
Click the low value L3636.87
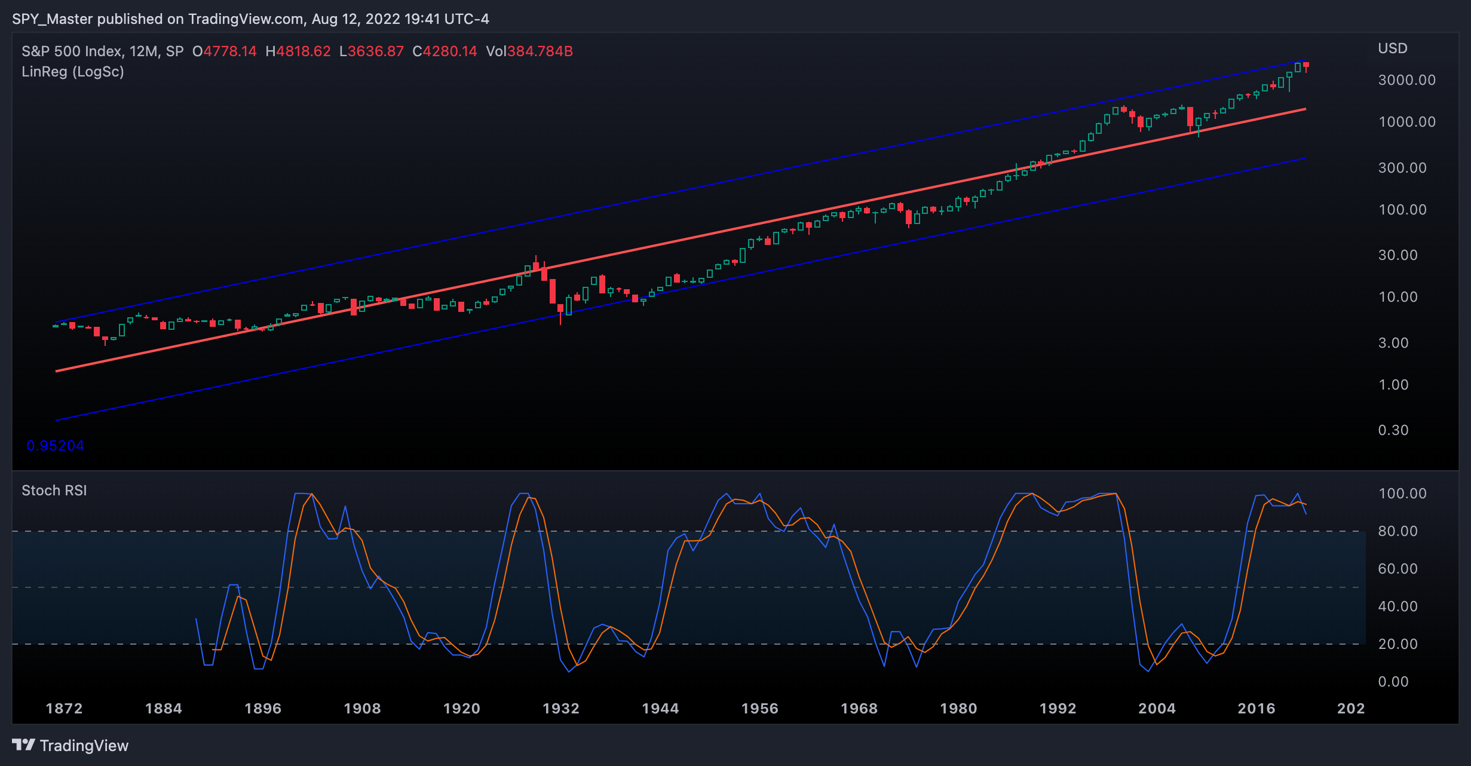(372, 51)
